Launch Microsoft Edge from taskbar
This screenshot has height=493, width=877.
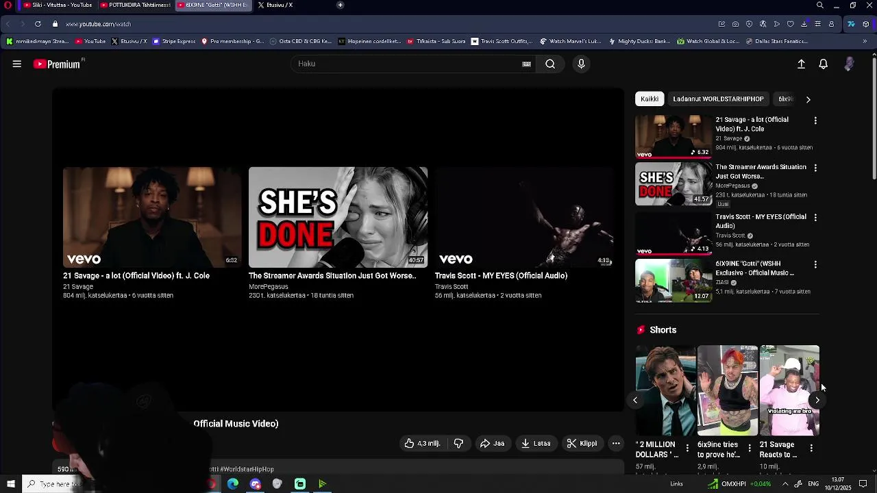click(x=233, y=484)
